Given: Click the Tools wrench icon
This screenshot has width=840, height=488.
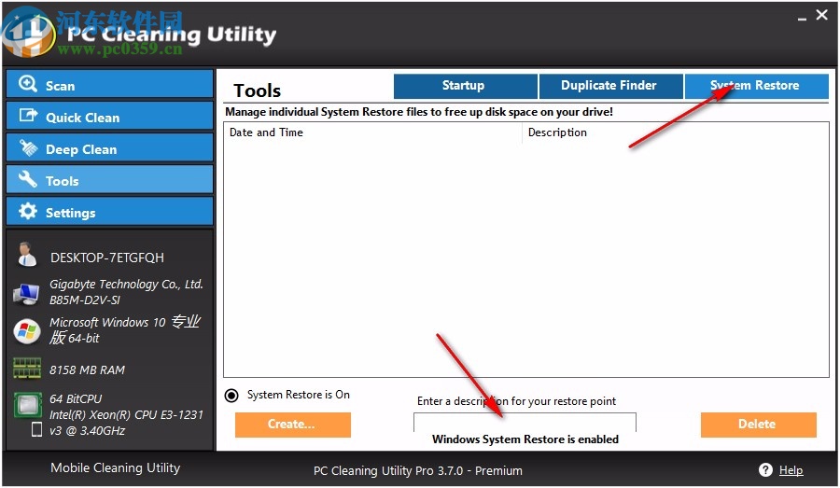Looking at the screenshot, I should [27, 179].
